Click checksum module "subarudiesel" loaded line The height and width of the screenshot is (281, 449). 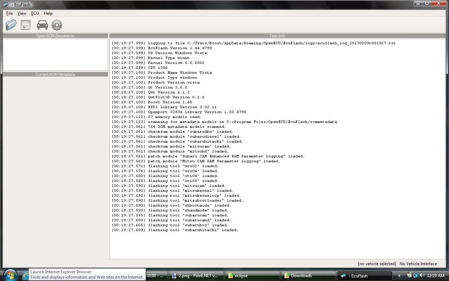[x=176, y=137]
